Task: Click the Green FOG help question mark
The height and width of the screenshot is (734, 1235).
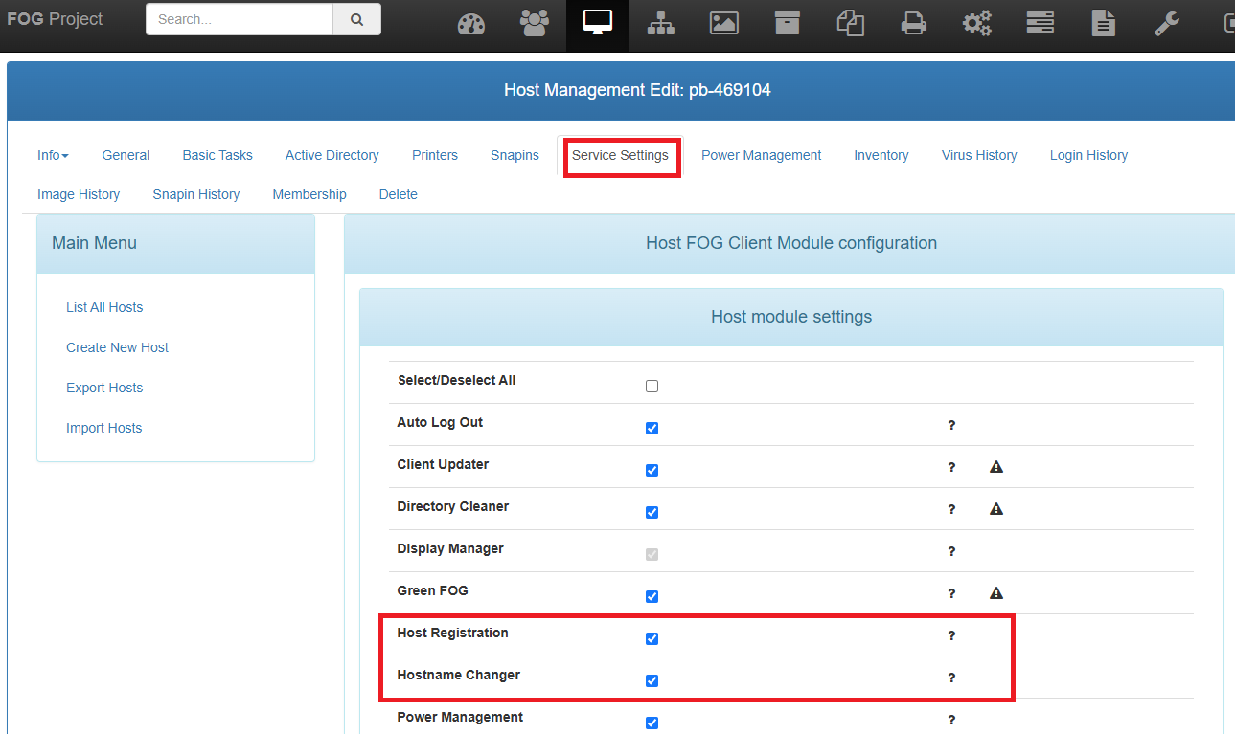Action: (x=951, y=593)
